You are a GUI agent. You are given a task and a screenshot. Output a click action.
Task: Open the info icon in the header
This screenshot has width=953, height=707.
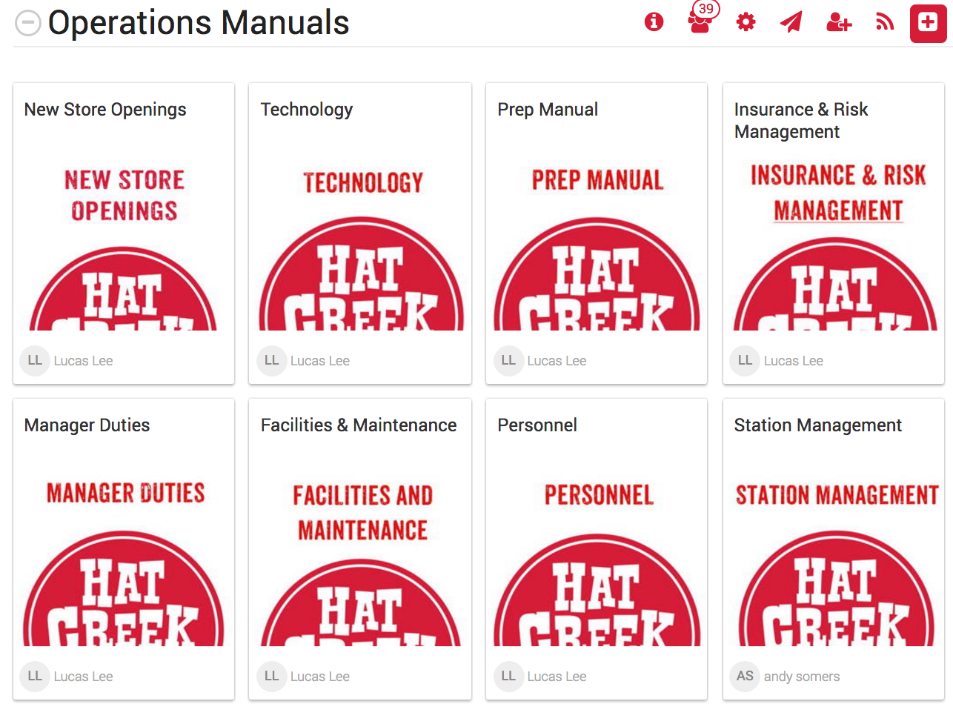pyautogui.click(x=654, y=22)
